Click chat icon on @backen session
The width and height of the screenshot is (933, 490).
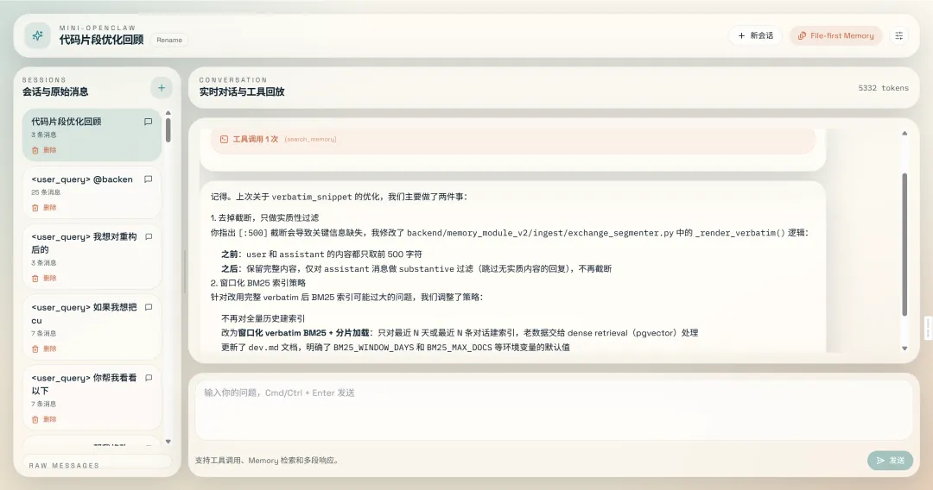[149, 179]
